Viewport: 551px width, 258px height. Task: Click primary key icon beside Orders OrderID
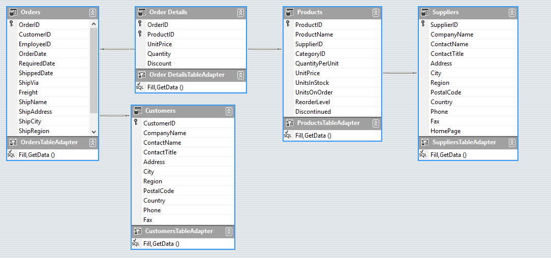click(x=11, y=24)
